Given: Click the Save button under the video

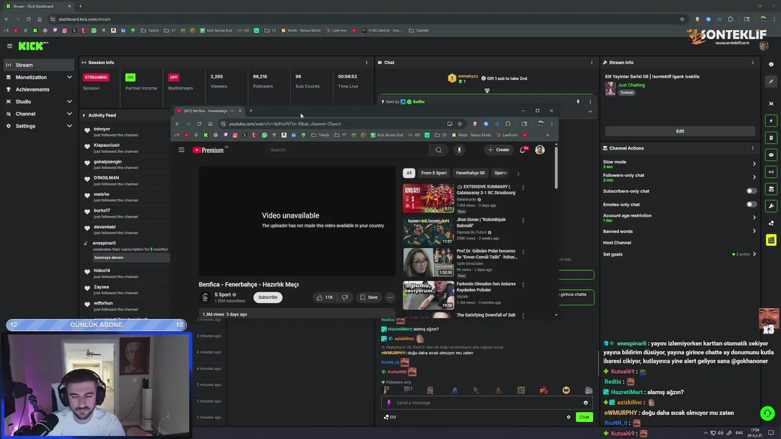Looking at the screenshot, I should pos(369,298).
